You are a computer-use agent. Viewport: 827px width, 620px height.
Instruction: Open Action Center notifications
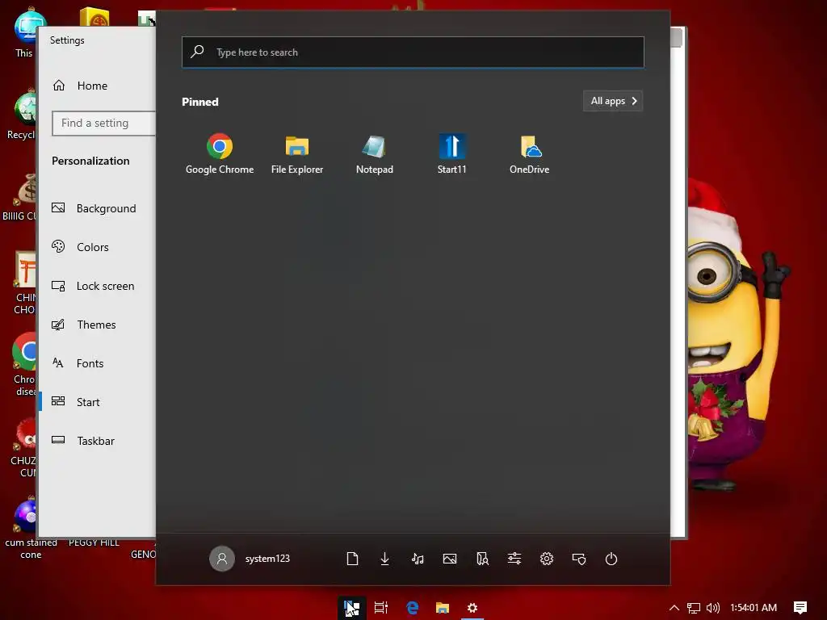pos(800,608)
